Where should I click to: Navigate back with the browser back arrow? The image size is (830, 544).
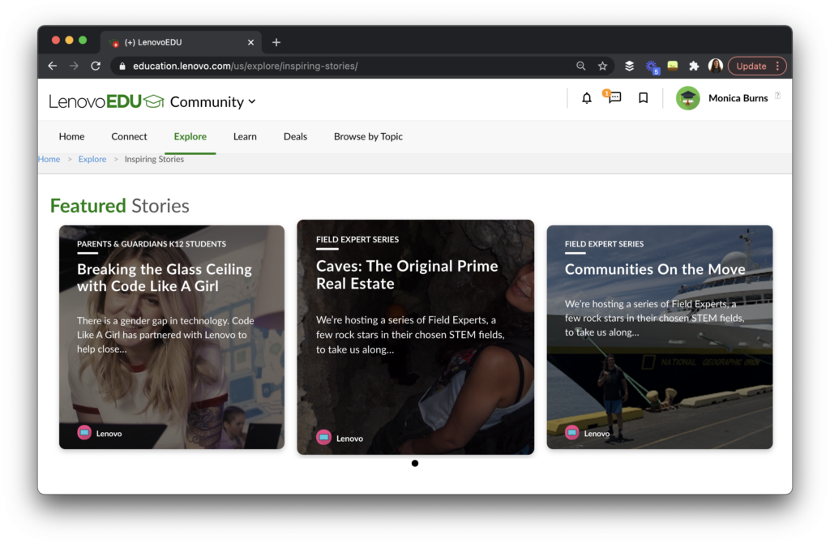point(52,66)
